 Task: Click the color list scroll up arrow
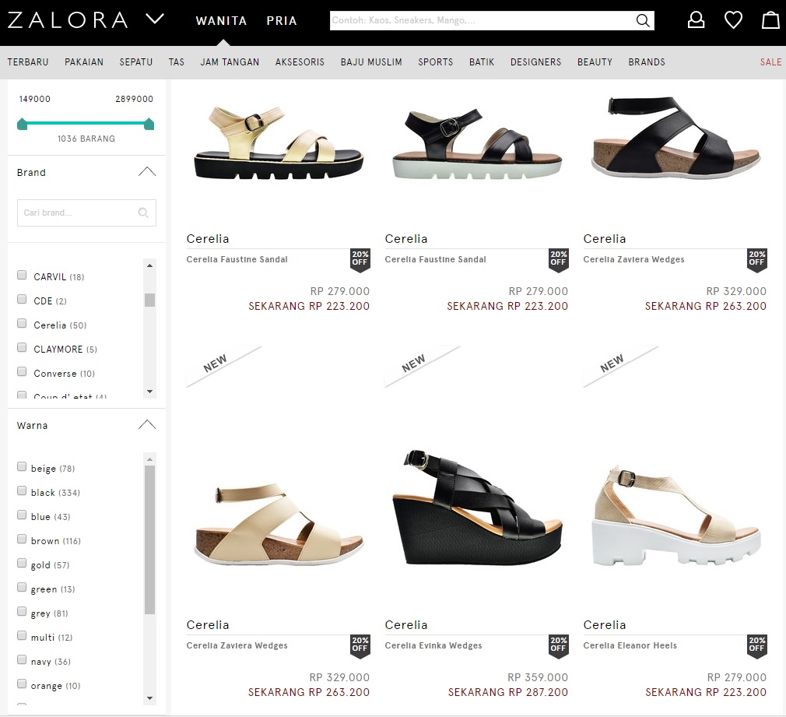coord(149,459)
